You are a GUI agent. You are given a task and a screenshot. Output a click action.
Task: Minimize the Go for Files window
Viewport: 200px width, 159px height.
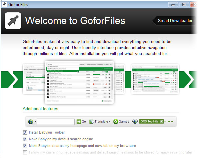(x=173, y=5)
